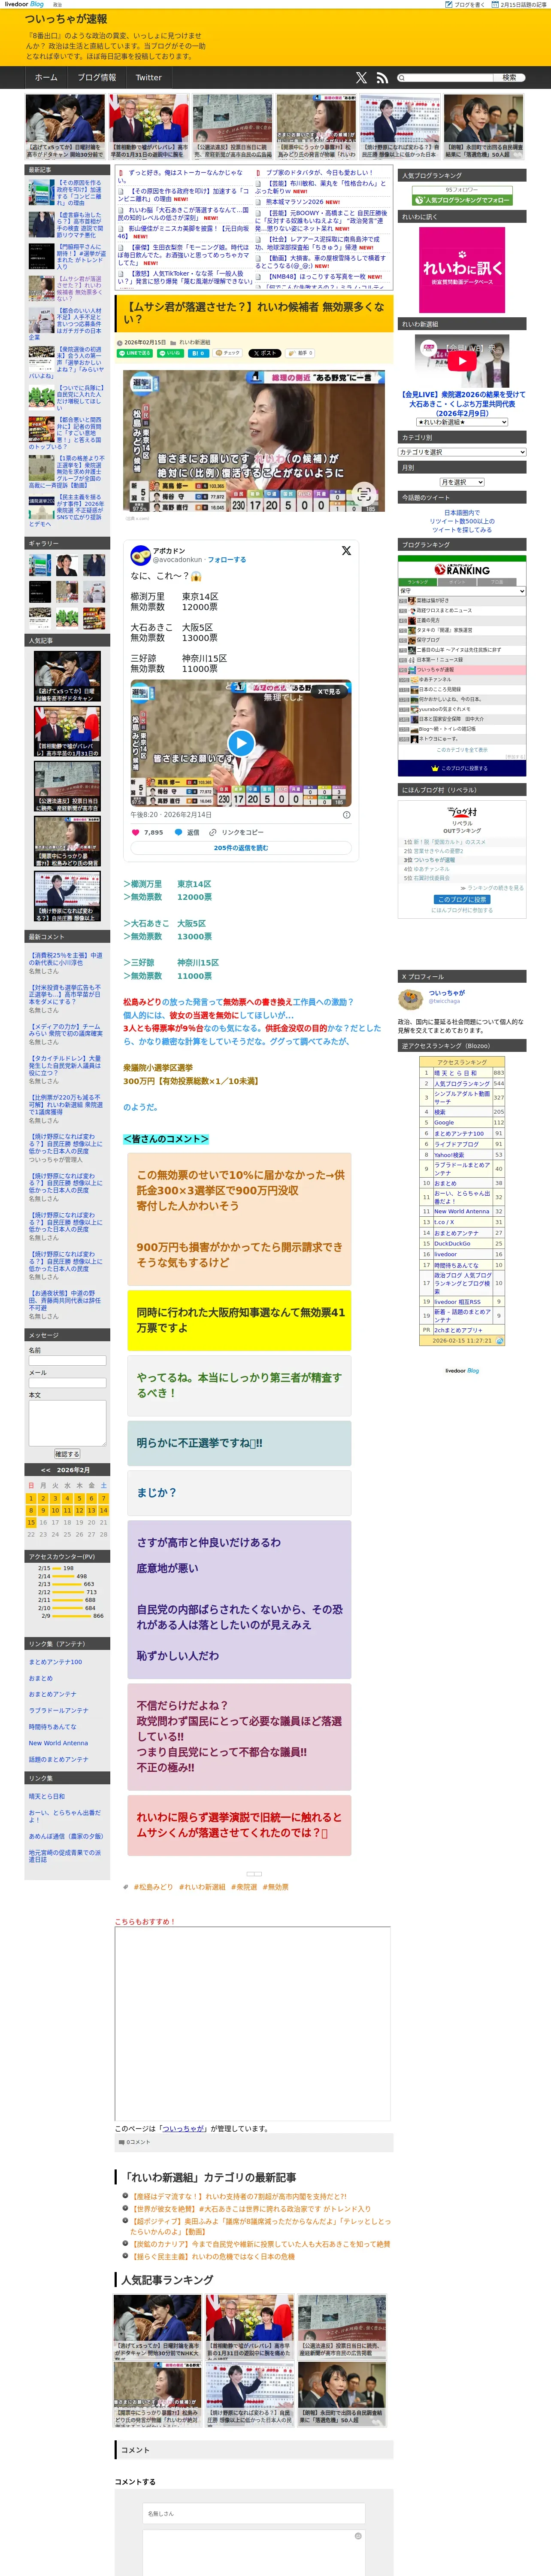Click the フォローする link on tweet
Image resolution: width=551 pixels, height=2576 pixels.
pos(226,560)
